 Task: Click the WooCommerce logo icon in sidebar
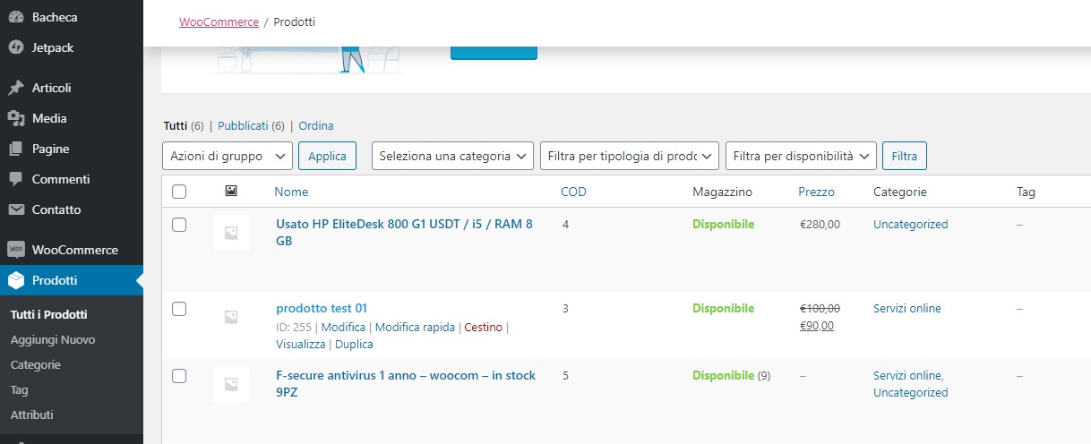tap(15, 250)
